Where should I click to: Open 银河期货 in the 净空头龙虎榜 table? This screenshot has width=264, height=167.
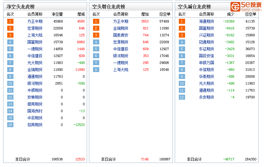point(35,83)
